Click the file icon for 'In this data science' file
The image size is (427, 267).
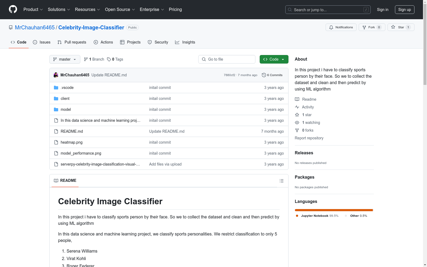pyautogui.click(x=56, y=120)
